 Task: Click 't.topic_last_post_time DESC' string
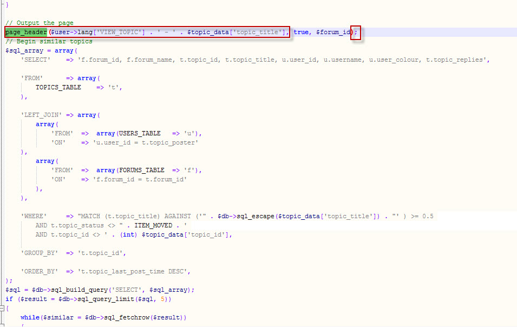(x=133, y=272)
